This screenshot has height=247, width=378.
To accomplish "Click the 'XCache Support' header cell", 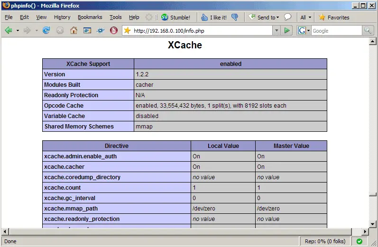I will 88,64.
